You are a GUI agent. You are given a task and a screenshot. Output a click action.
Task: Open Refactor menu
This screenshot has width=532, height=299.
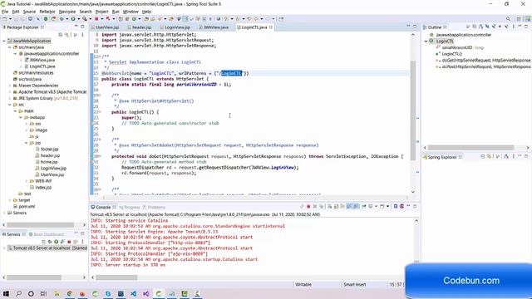point(47,12)
